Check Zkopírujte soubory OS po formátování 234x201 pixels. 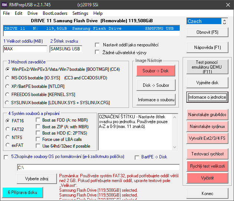point(6,157)
